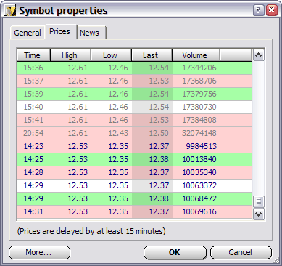
Task: Click the help question mark button
Action: click(259, 10)
